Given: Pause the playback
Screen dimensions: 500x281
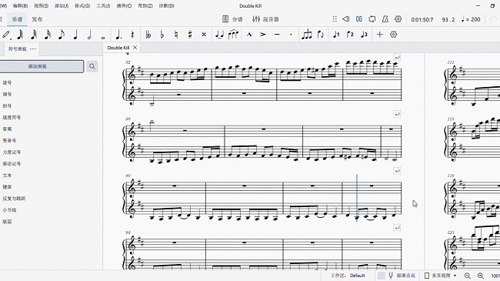Looking at the screenshot, I should coord(359,19).
